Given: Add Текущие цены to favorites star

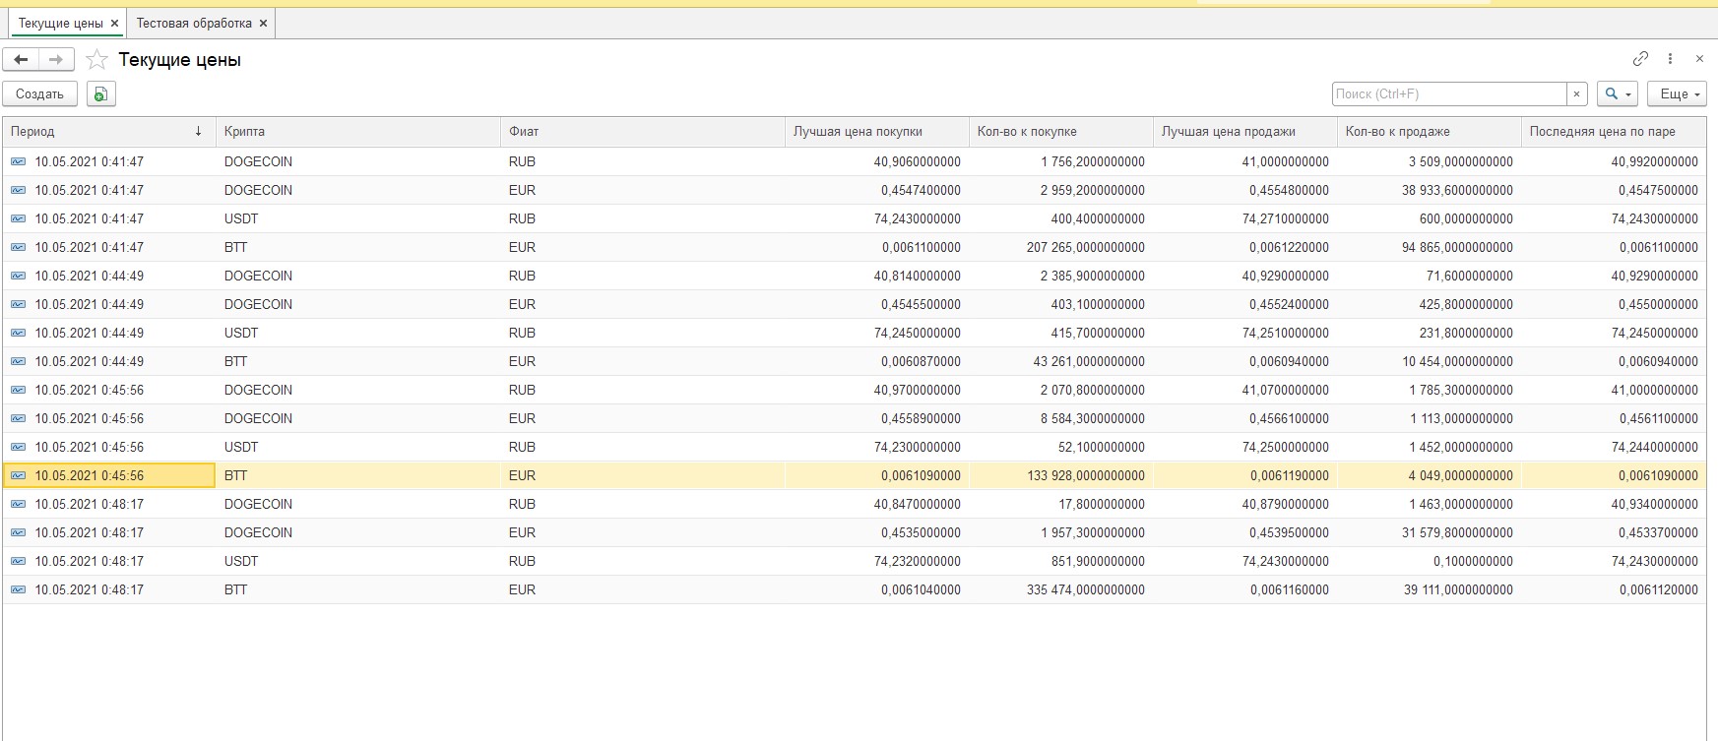Looking at the screenshot, I should point(96,60).
